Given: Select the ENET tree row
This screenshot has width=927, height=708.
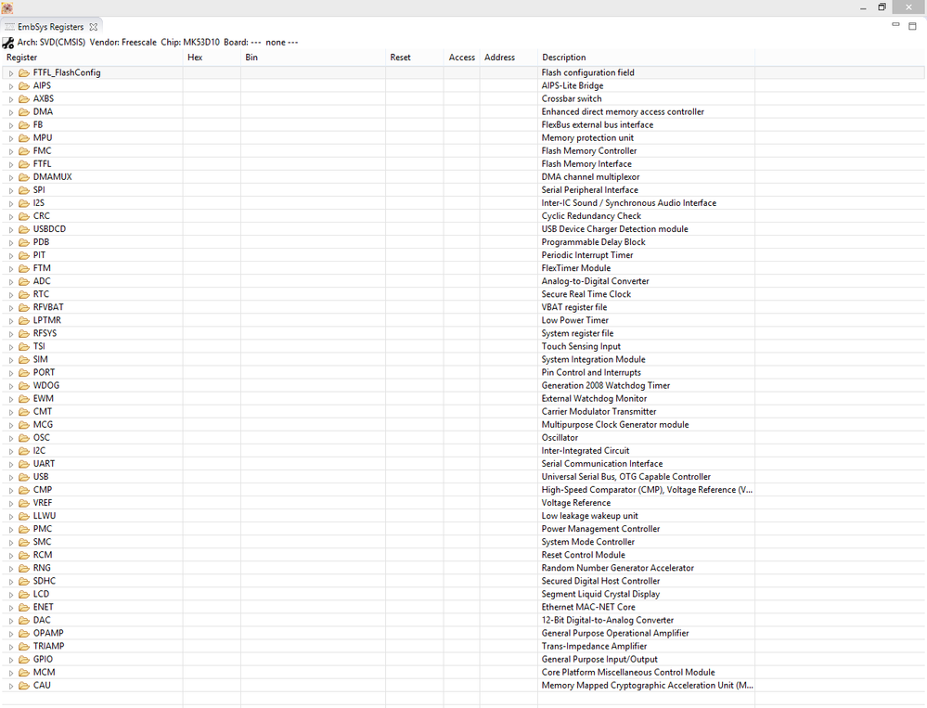Looking at the screenshot, I should [x=464, y=607].
